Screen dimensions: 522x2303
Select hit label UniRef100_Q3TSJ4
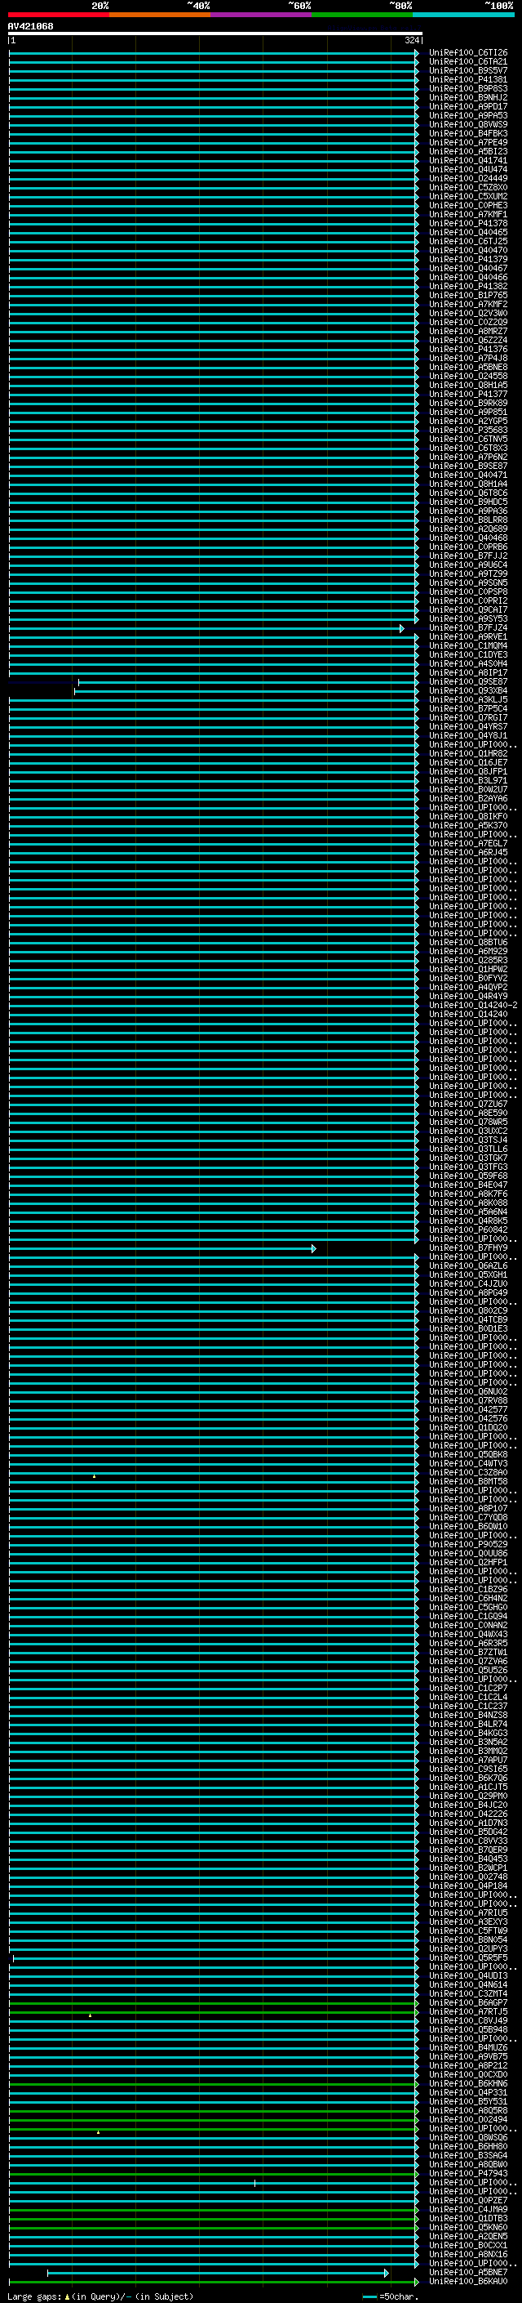(467, 1140)
